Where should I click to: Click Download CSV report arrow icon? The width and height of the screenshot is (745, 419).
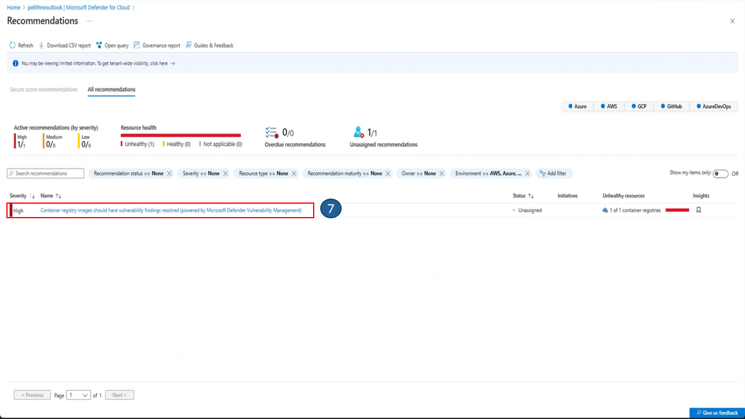pos(41,45)
